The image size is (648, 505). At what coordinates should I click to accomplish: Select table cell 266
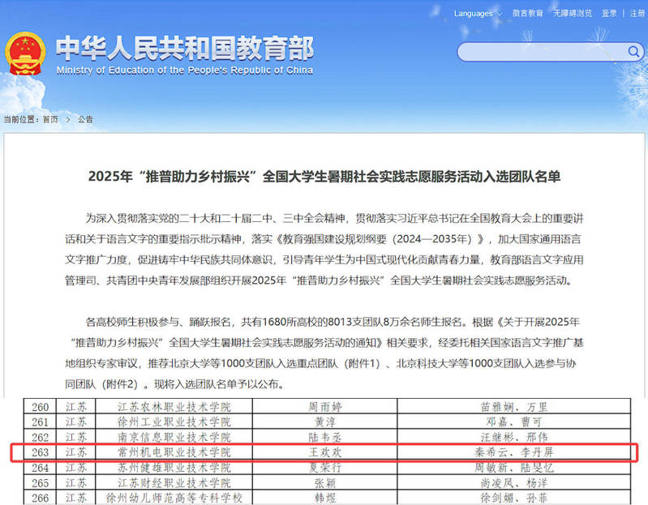coord(40,498)
